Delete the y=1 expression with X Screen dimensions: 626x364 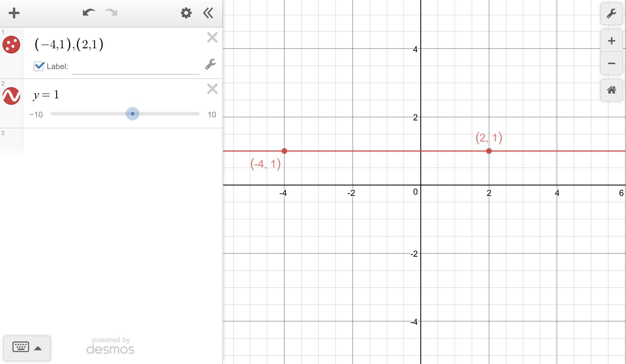[212, 89]
